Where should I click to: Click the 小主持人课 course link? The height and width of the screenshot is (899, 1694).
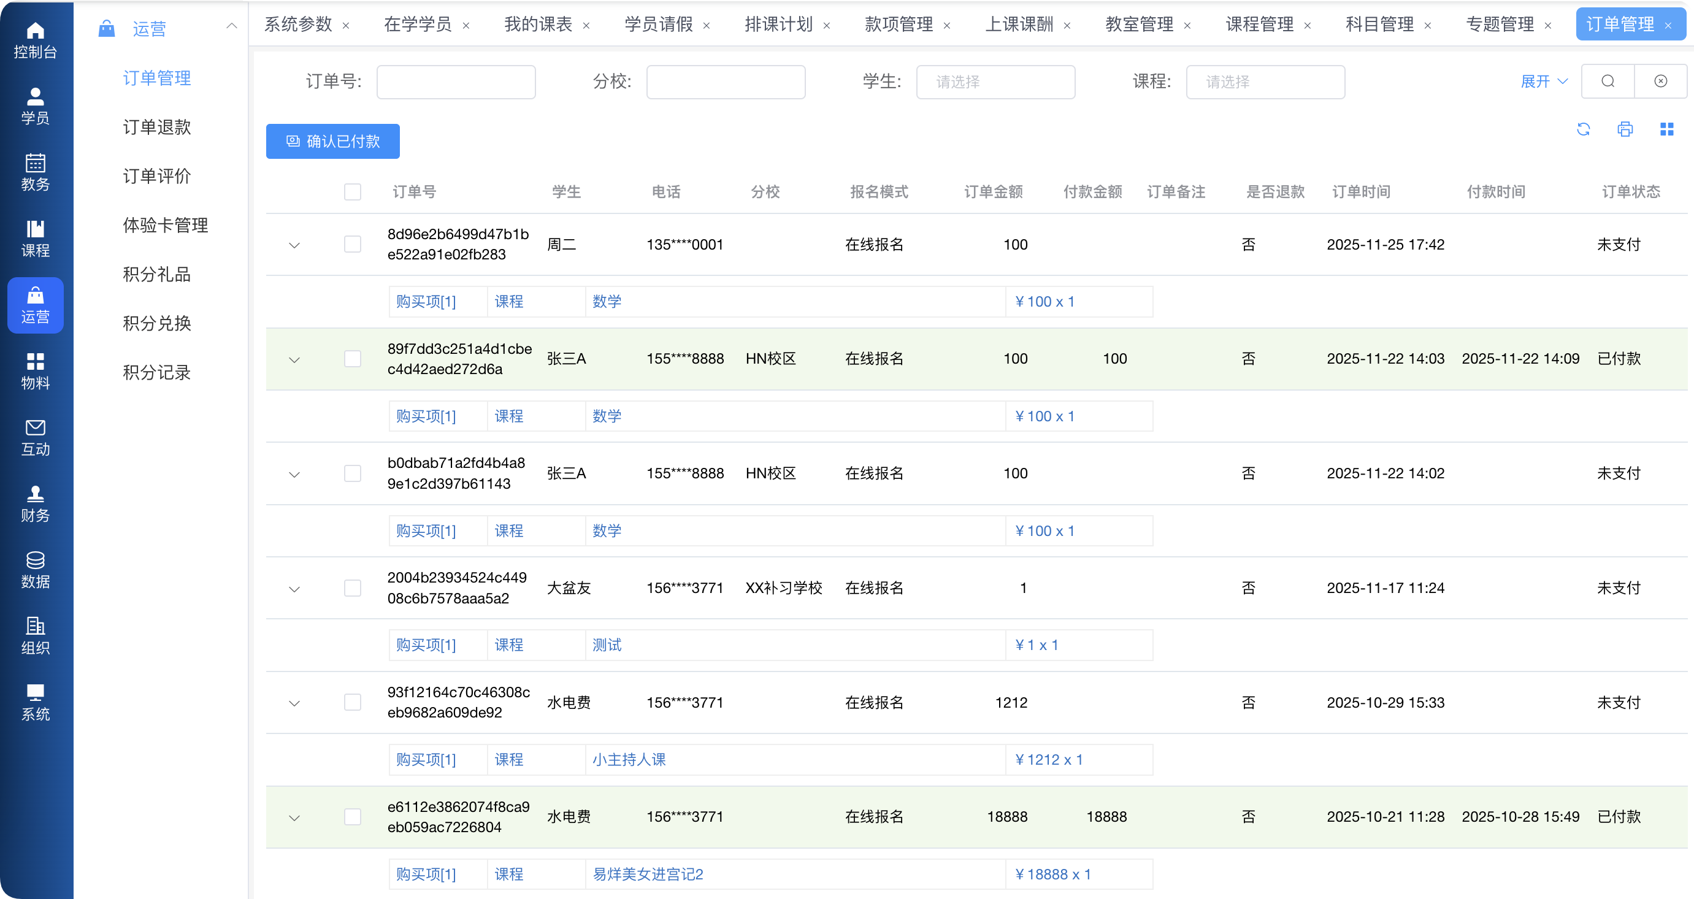click(629, 760)
